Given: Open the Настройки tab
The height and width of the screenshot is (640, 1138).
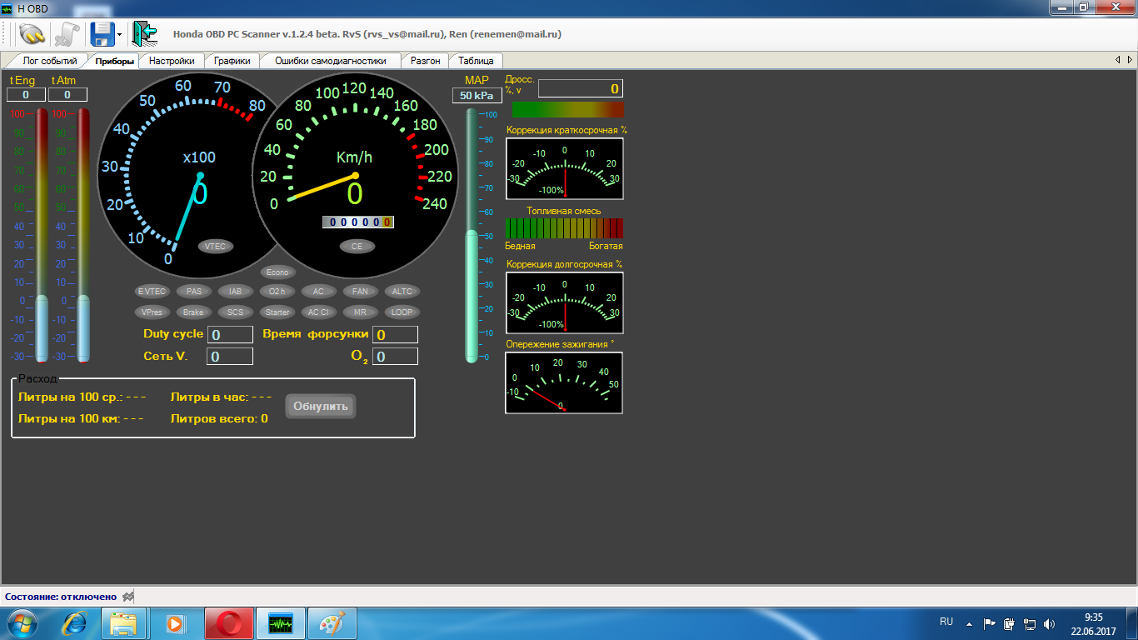Looking at the screenshot, I should coord(172,61).
